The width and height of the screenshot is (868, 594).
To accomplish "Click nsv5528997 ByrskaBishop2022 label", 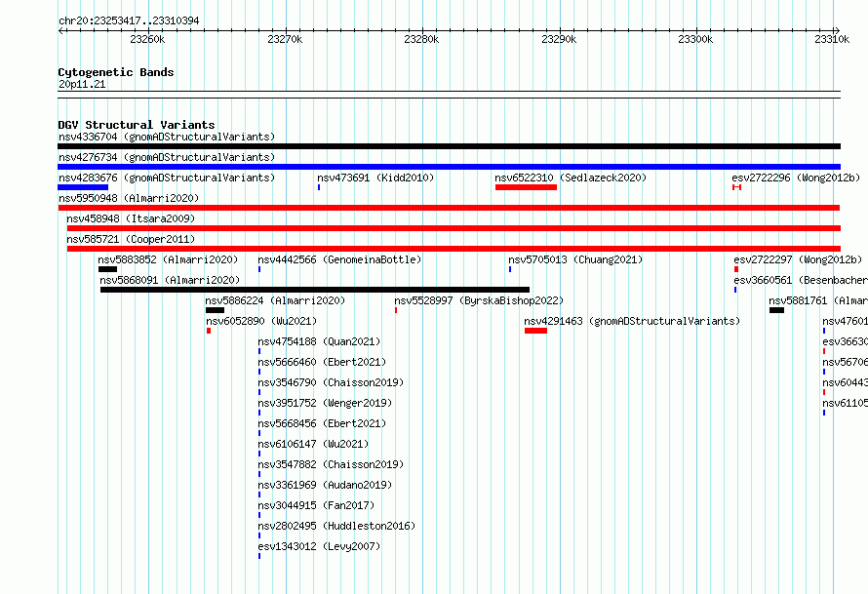I will click(479, 300).
